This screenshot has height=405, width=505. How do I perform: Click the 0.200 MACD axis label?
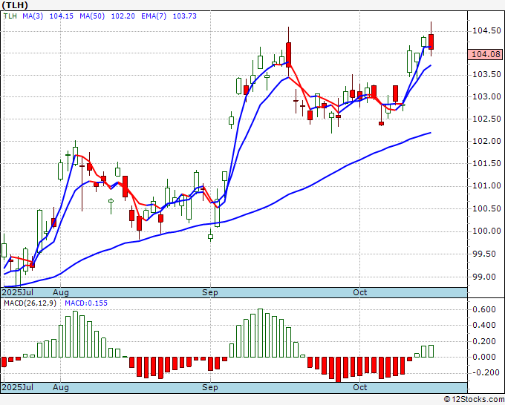coord(483,341)
